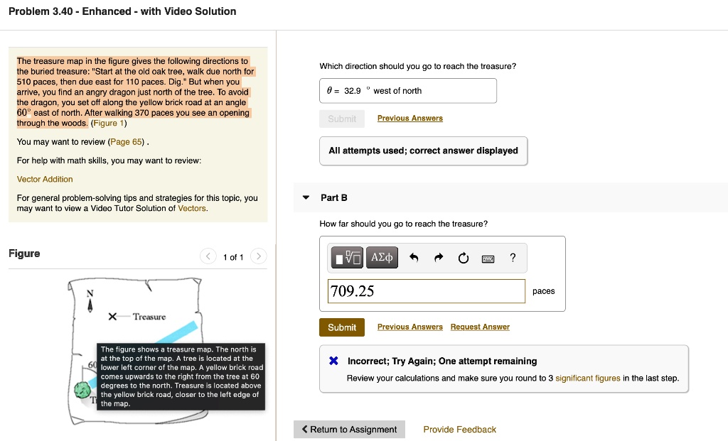Click the question mark help icon
Image resolution: width=728 pixels, height=441 pixels.
[513, 258]
